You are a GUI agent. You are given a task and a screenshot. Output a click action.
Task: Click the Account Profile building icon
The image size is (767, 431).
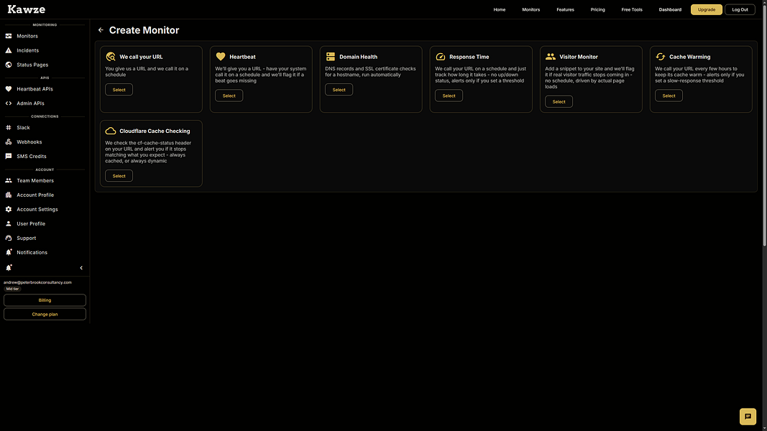(9, 195)
